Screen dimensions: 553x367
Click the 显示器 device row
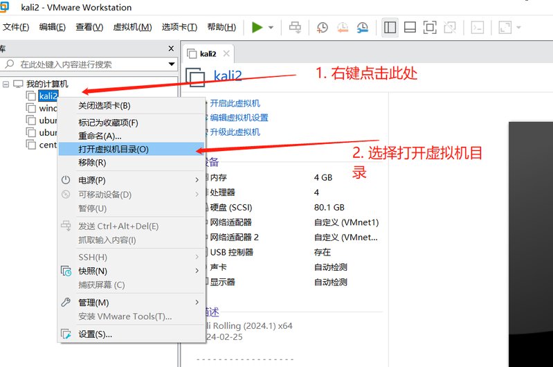click(x=293, y=282)
